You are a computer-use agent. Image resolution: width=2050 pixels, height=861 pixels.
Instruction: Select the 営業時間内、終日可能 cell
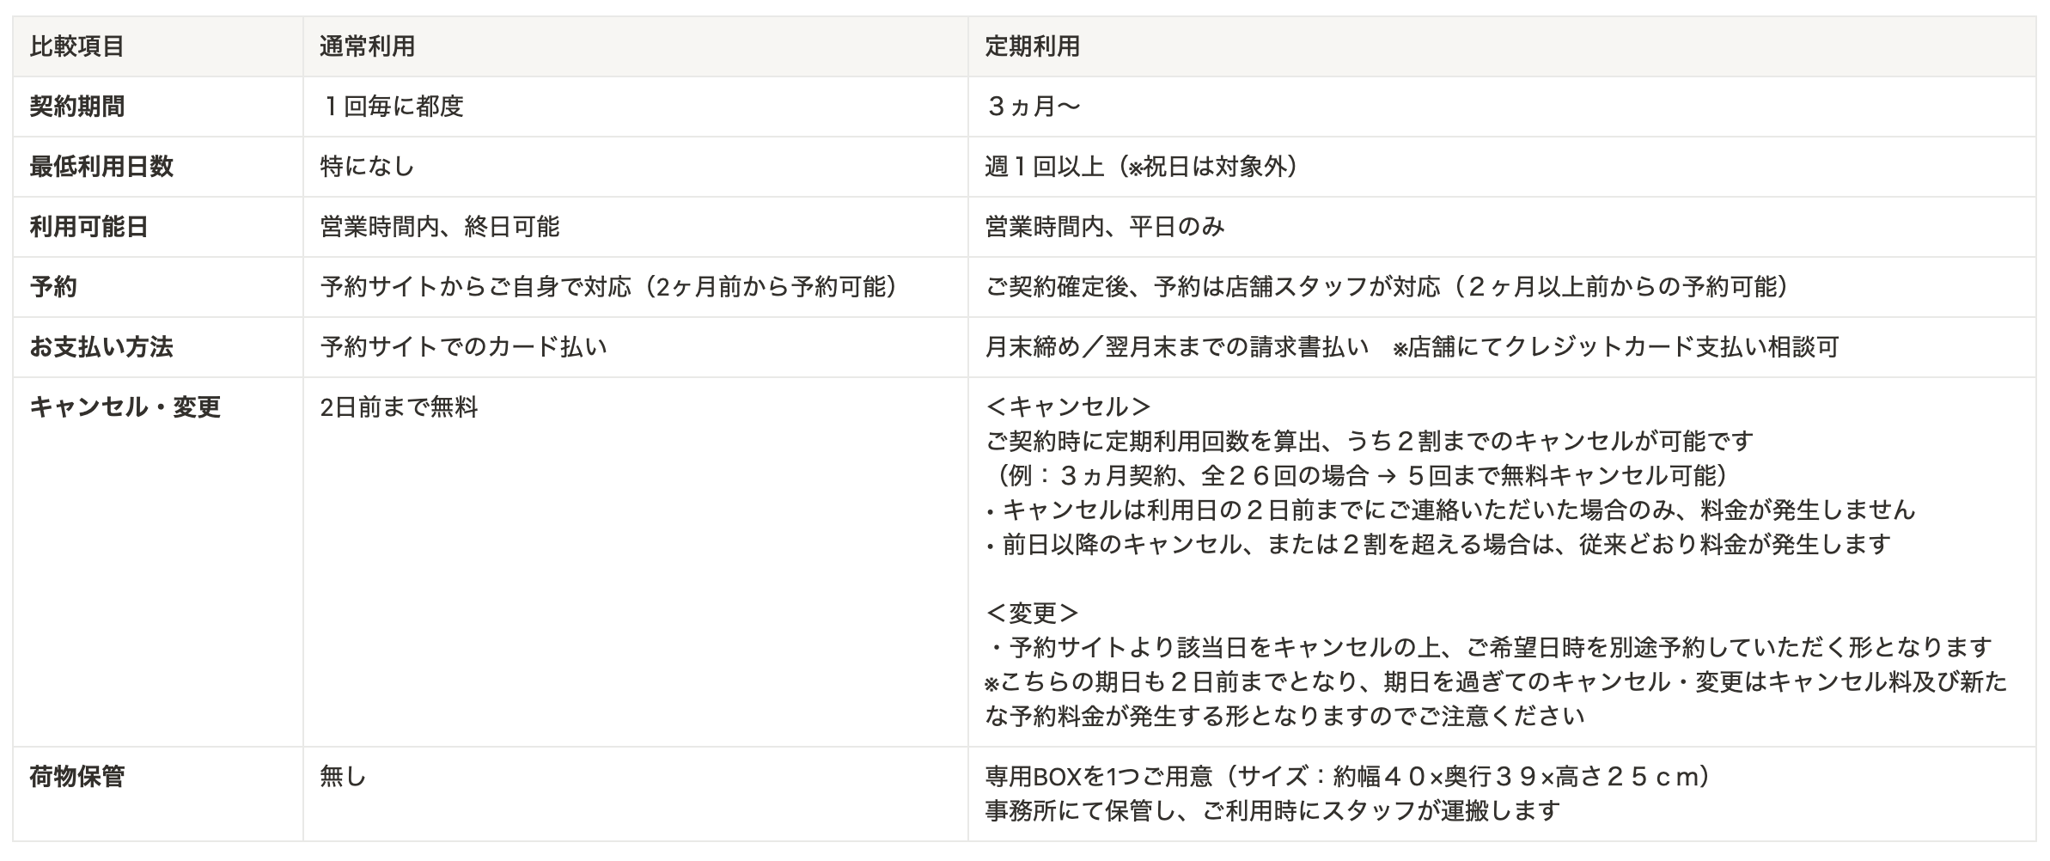click(439, 227)
